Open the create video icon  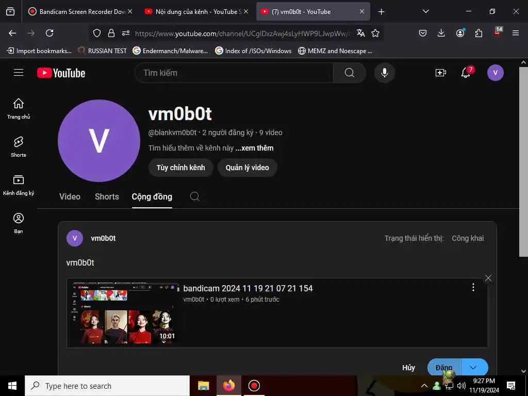[440, 73]
